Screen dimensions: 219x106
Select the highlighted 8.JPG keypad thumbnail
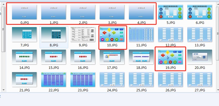pos(54,34)
